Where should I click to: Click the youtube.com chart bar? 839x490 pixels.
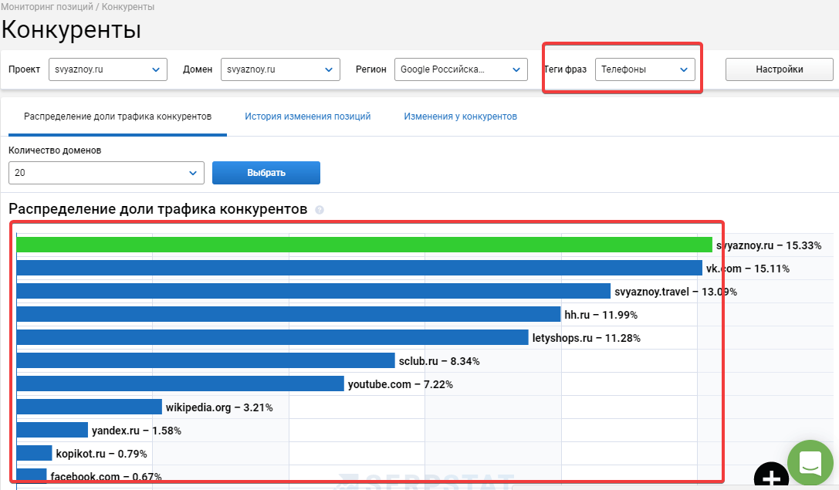click(x=181, y=384)
